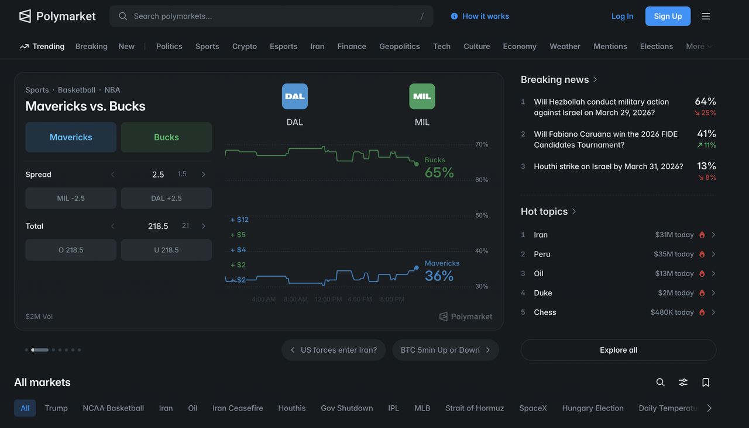Open the Iran hot topic chevron
This screenshot has height=428, width=749.
click(713, 235)
